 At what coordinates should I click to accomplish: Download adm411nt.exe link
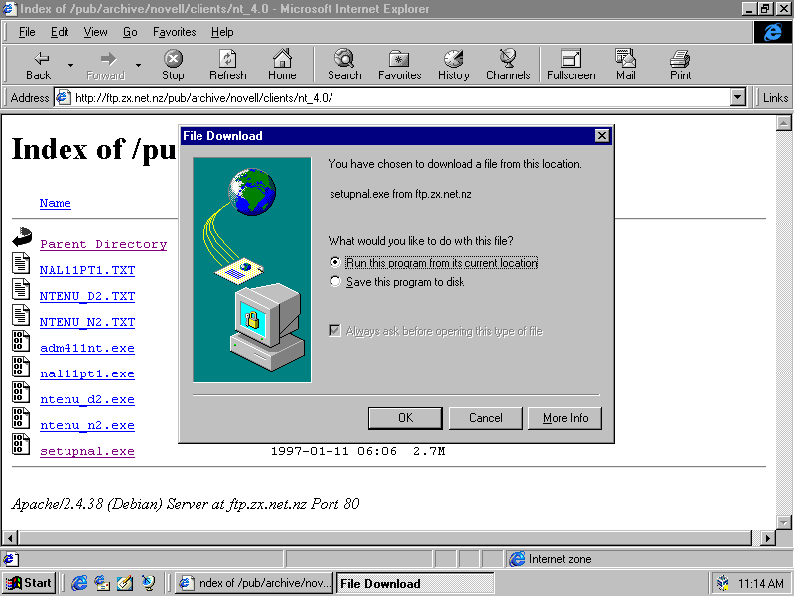click(87, 348)
